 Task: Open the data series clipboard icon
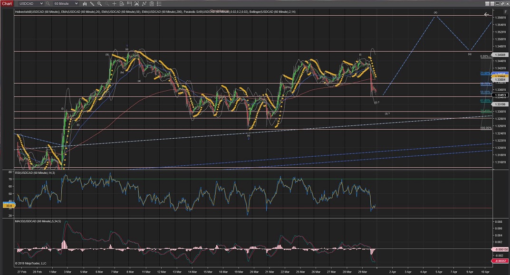pos(152,4)
